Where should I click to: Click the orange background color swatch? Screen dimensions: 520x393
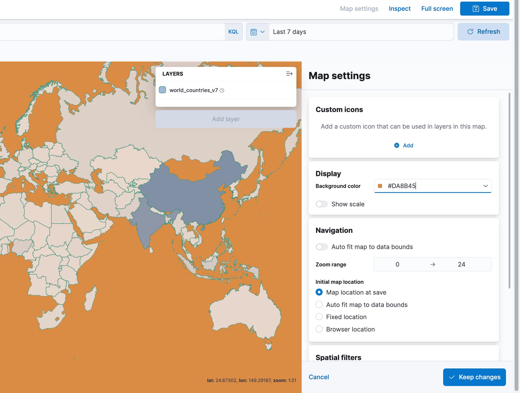click(x=380, y=186)
